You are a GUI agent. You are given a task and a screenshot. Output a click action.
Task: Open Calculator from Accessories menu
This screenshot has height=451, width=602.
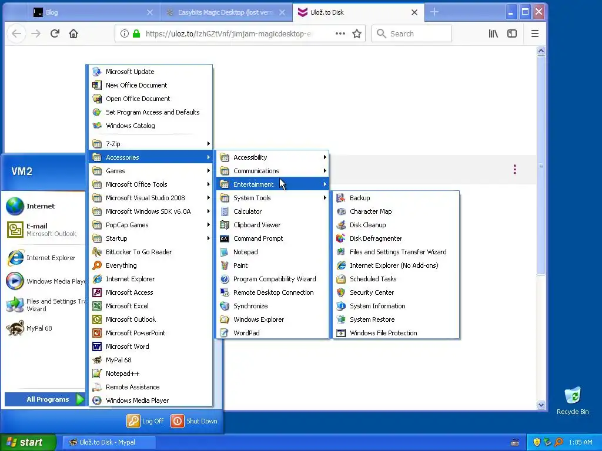point(272,211)
